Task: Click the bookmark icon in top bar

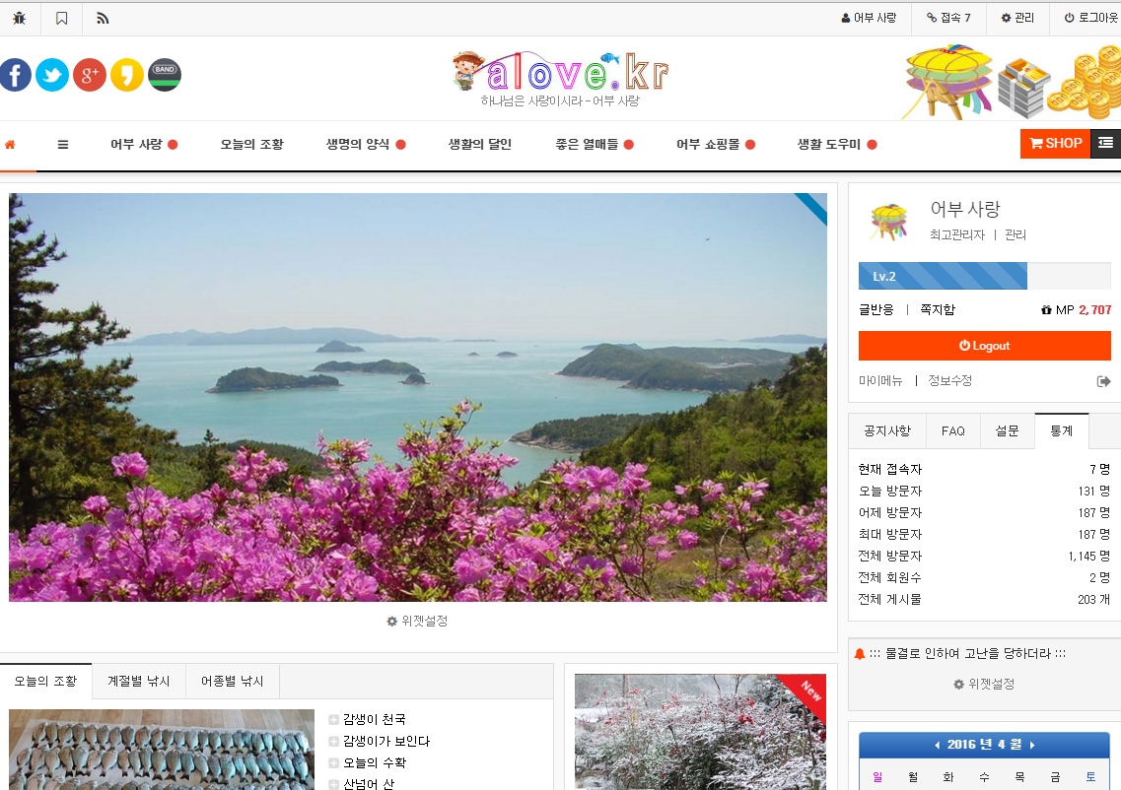Action: pos(62,19)
